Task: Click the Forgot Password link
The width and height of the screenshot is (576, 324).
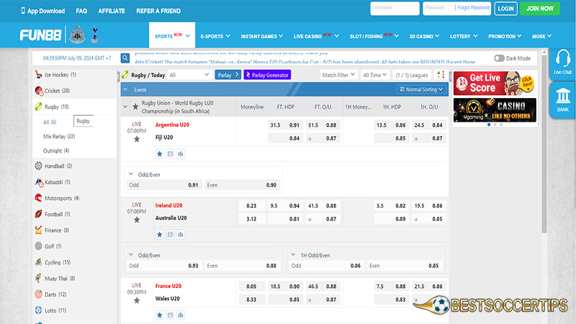Action: coord(473,7)
